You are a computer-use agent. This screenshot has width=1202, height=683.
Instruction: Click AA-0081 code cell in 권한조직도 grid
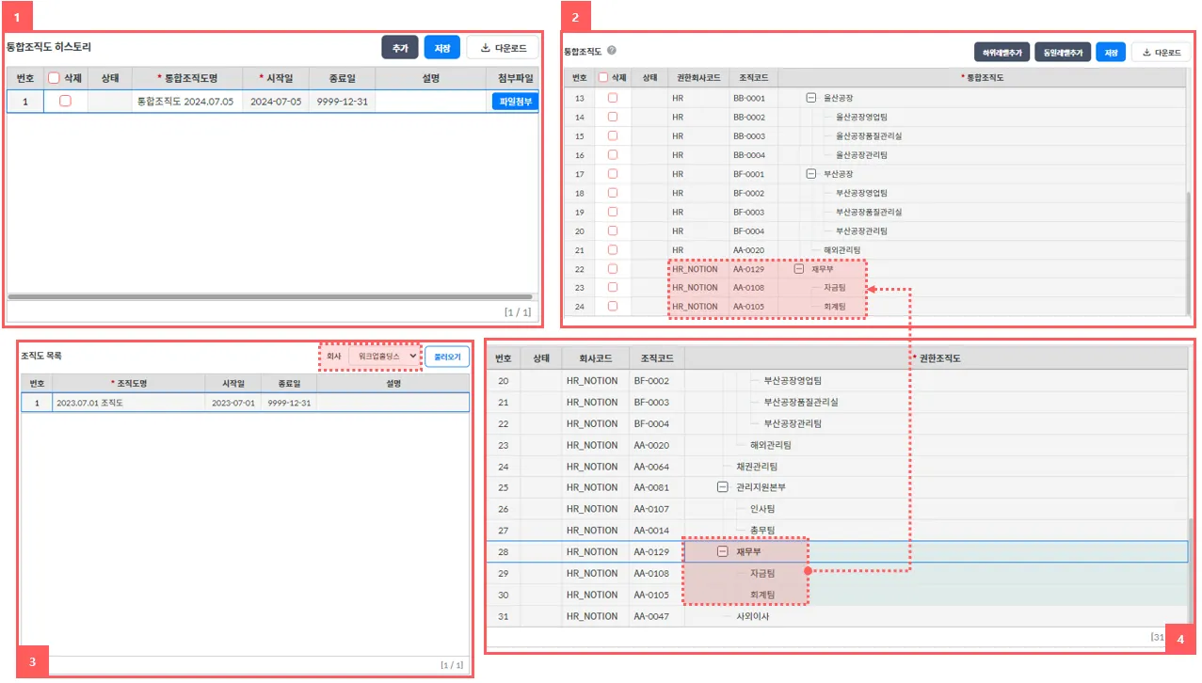656,487
